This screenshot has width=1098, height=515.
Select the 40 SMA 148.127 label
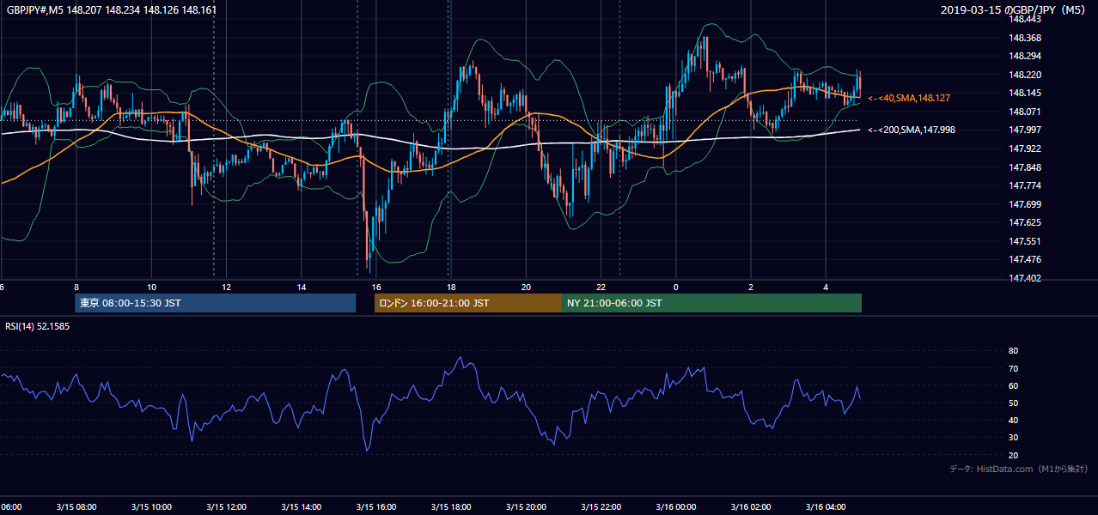(x=909, y=99)
